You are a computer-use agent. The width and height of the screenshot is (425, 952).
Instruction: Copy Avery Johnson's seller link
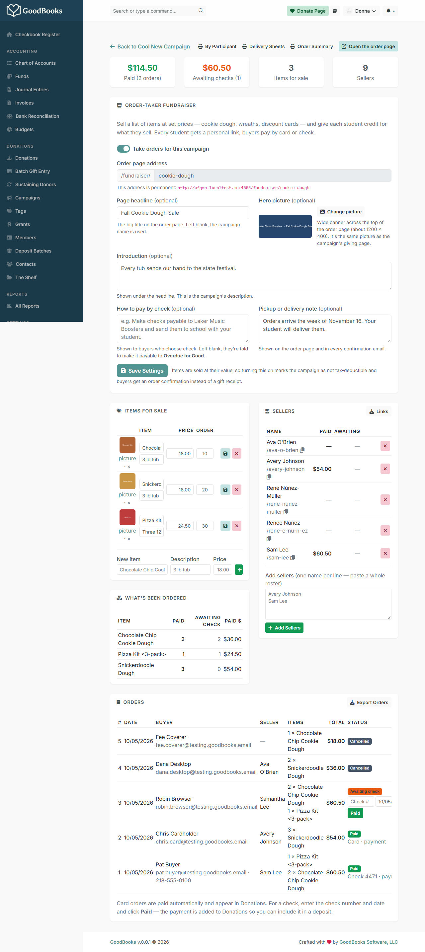[269, 477]
